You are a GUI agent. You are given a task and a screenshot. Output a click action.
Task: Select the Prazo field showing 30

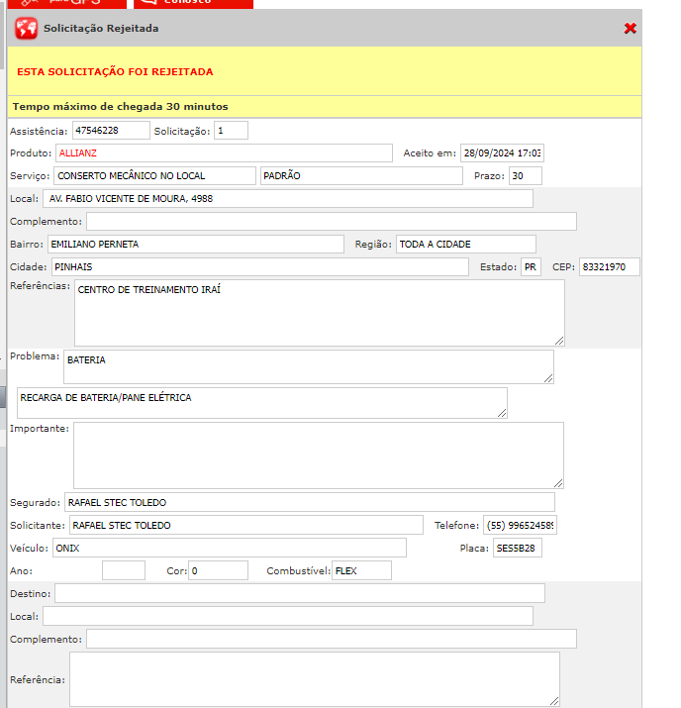point(525,176)
